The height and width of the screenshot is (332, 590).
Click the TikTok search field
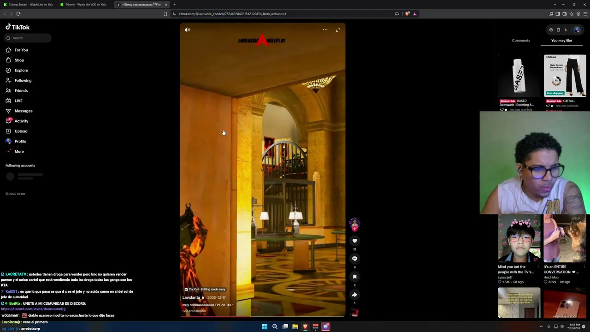click(28, 38)
